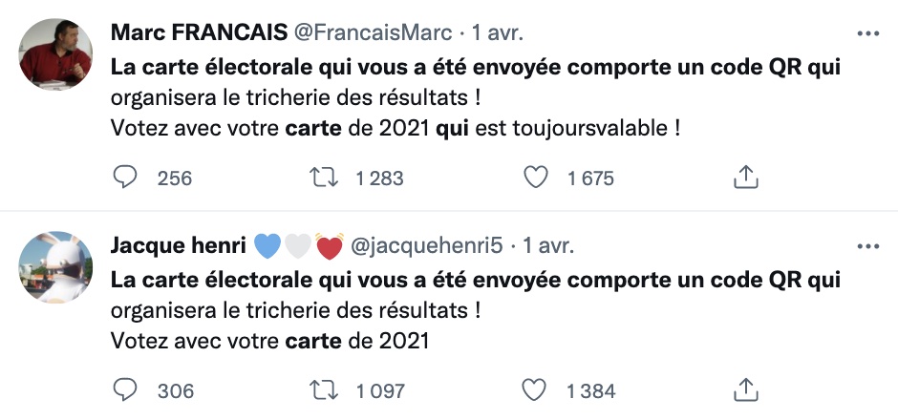Click the Marc FRANCAIS display name
Viewport: 898px width, 420px height.
click(x=199, y=33)
